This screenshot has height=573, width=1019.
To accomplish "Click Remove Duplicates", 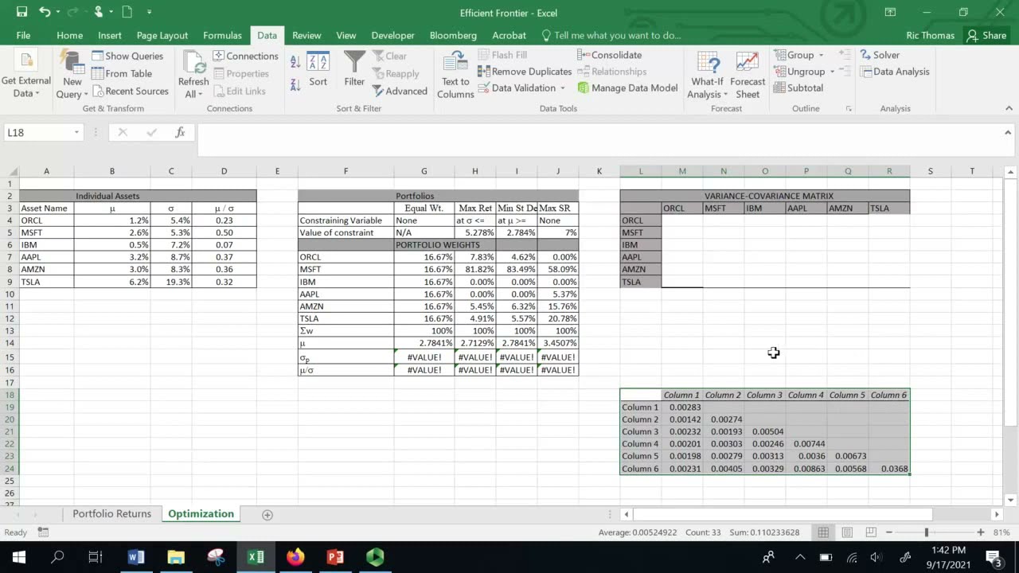I will point(525,72).
